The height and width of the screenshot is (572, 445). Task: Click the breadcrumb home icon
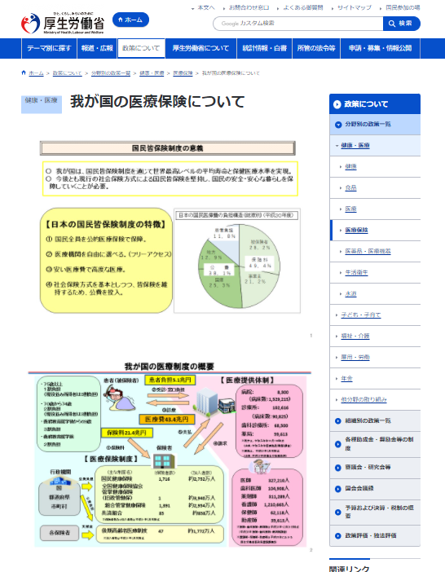point(24,73)
